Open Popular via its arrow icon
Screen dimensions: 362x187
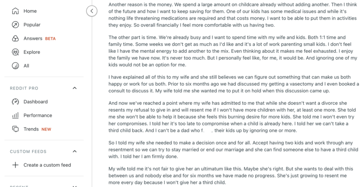[15, 25]
